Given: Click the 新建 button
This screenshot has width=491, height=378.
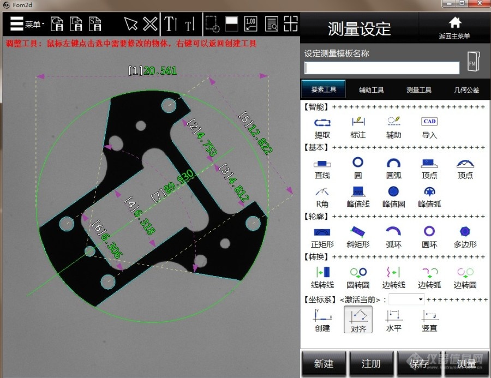Looking at the screenshot, I should [x=324, y=363].
